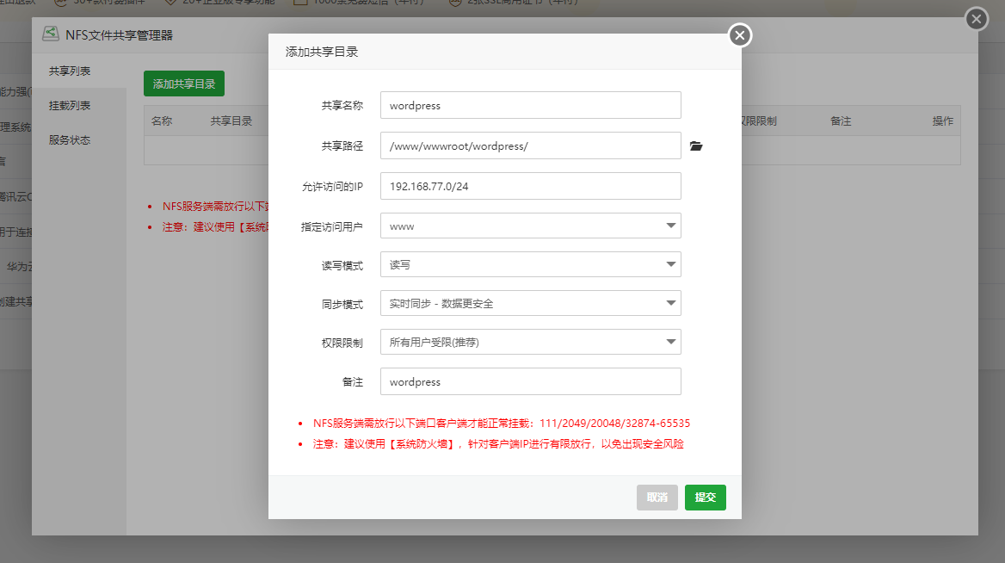Submit the form via 提交 button

point(705,498)
